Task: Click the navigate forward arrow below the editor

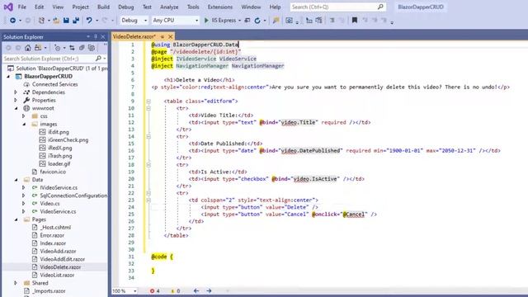Action: pyautogui.click(x=209, y=291)
